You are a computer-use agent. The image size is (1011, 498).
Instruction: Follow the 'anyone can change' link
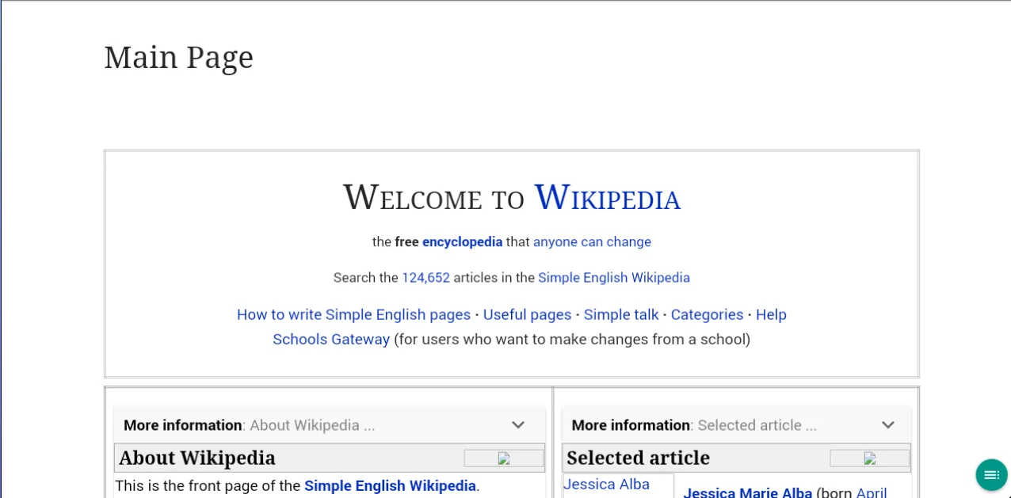(592, 241)
